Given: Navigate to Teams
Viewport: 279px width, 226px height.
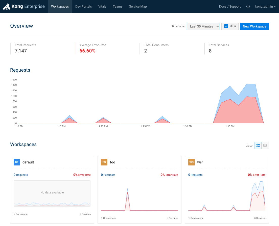Looking at the screenshot, I should (x=118, y=7).
